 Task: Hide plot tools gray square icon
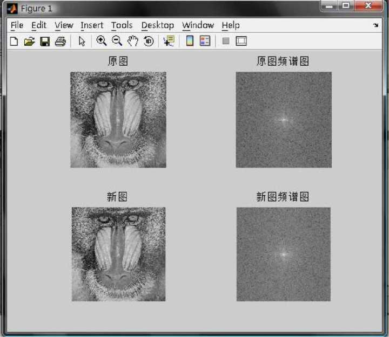[226, 41]
